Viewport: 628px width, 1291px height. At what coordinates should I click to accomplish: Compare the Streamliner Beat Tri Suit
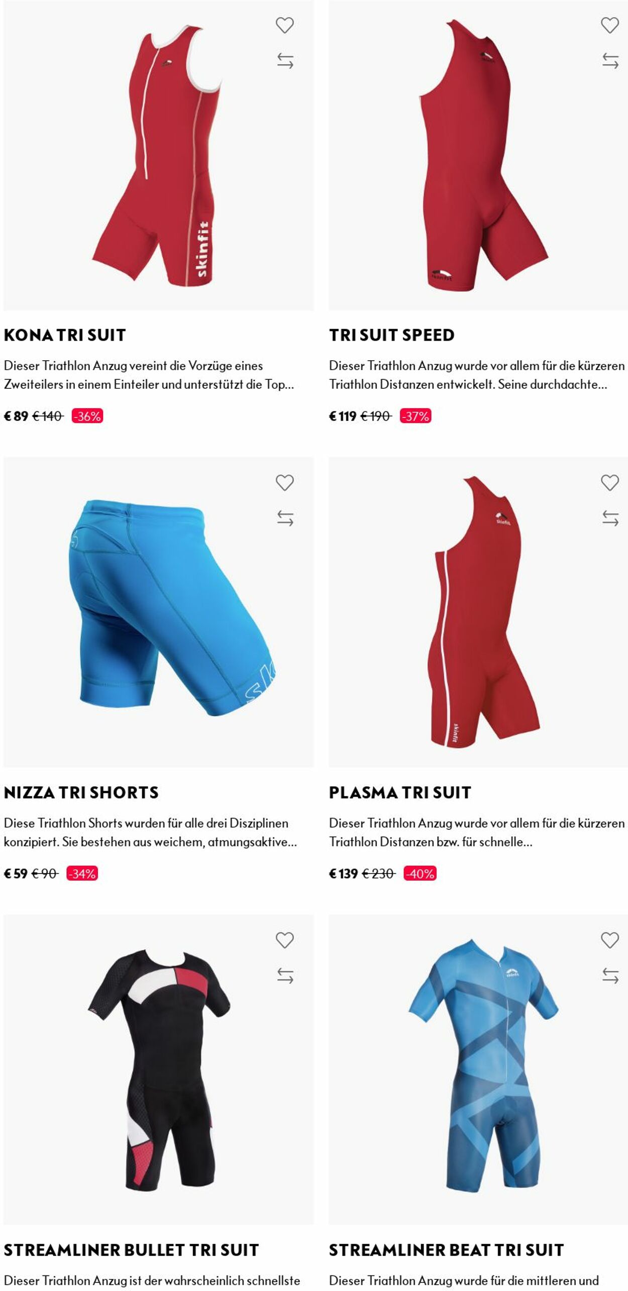(x=610, y=976)
